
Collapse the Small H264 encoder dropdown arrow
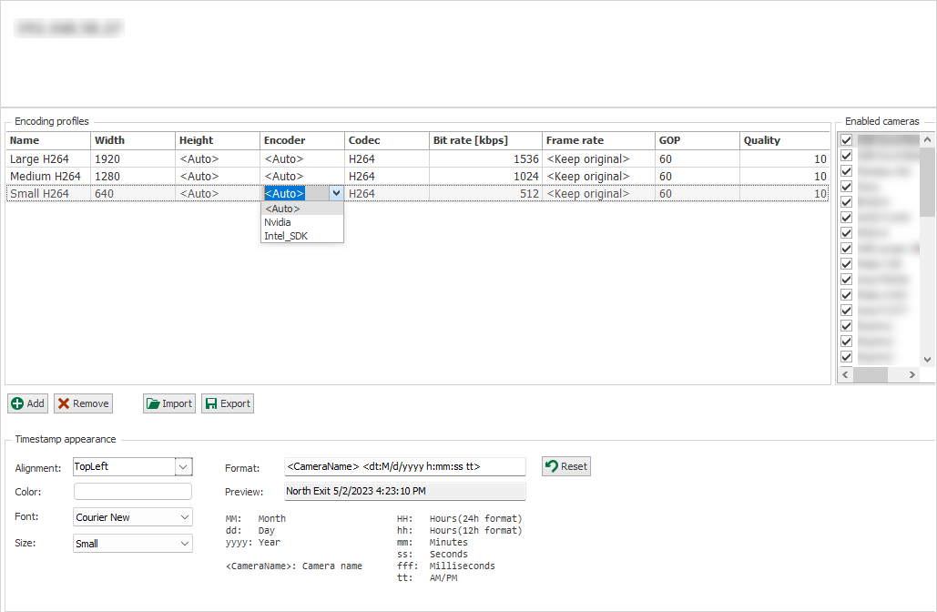336,193
